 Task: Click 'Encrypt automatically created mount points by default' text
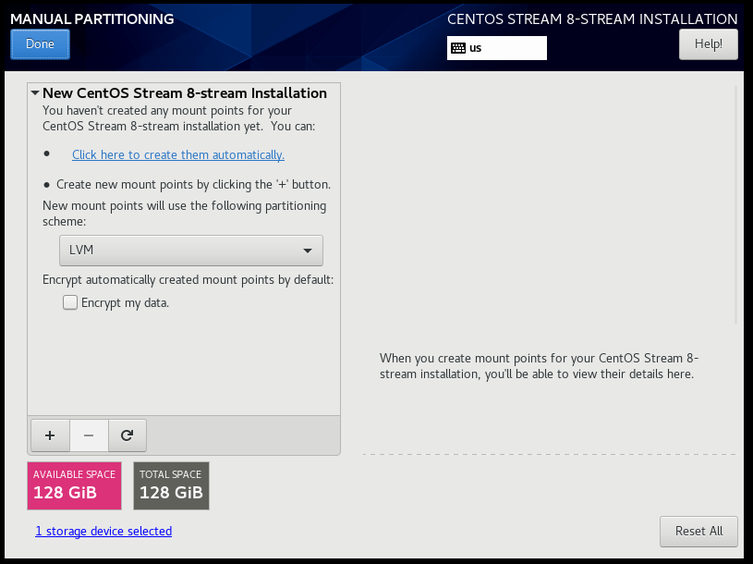tap(188, 279)
